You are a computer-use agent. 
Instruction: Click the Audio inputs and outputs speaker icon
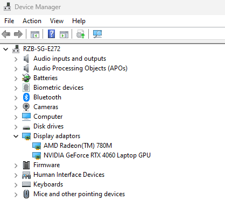(x=26, y=59)
